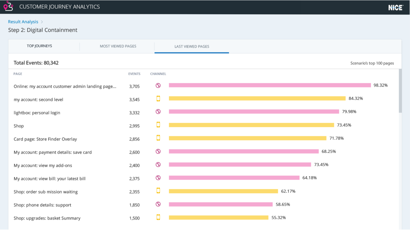
Task: Click 'My account: view bill: your latest bill'
Action: coord(50,179)
